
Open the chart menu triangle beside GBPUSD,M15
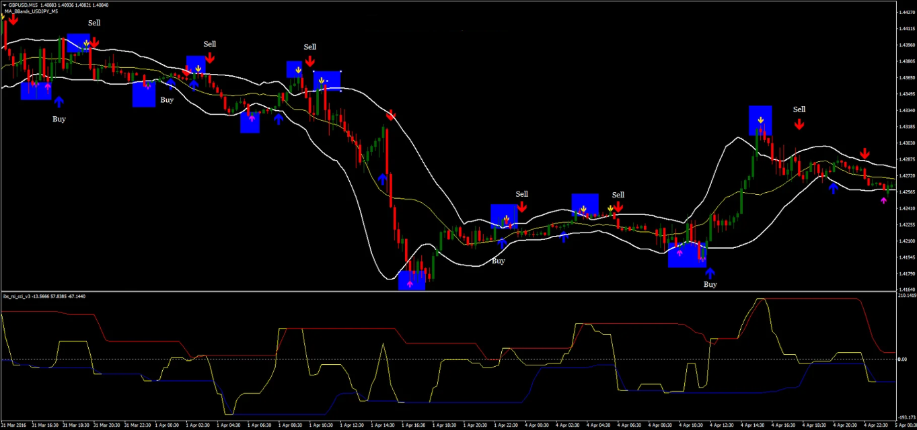click(5, 5)
